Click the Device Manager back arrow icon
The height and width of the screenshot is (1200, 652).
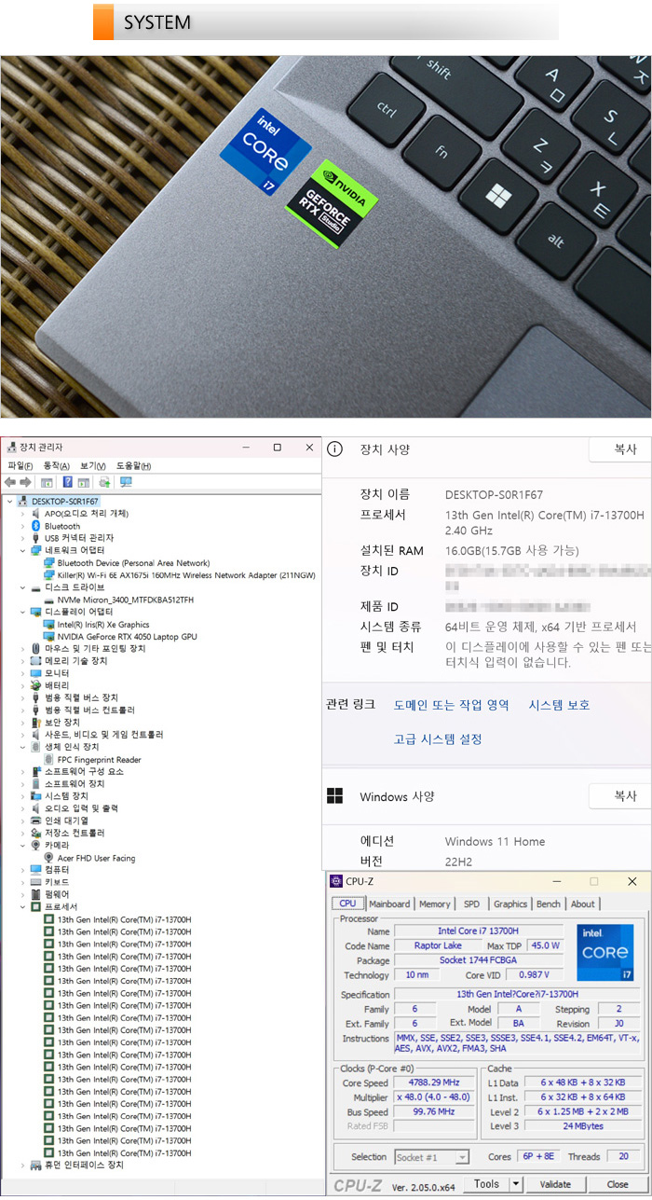(10, 482)
